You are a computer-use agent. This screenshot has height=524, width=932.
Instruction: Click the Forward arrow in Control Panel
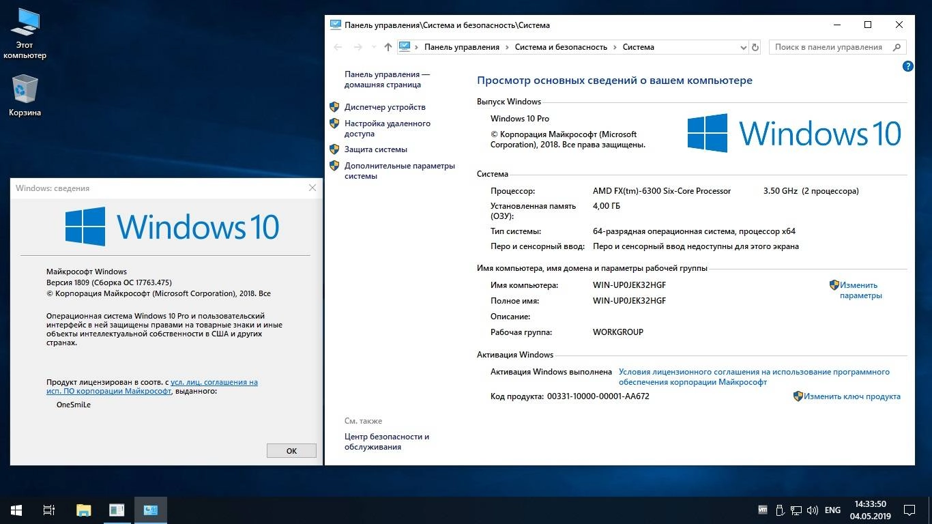[x=358, y=47]
